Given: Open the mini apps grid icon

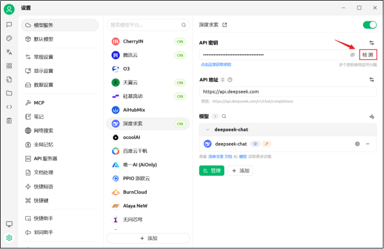Looking at the screenshot, I should [x=9, y=66].
